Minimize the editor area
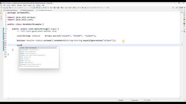Screen dimensions: 186x104 (179, 10)
